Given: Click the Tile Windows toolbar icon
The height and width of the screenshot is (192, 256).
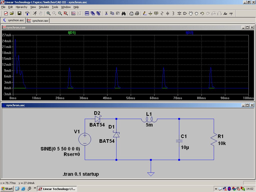Looking at the screenshot, I should pyautogui.click(x=87, y=13).
